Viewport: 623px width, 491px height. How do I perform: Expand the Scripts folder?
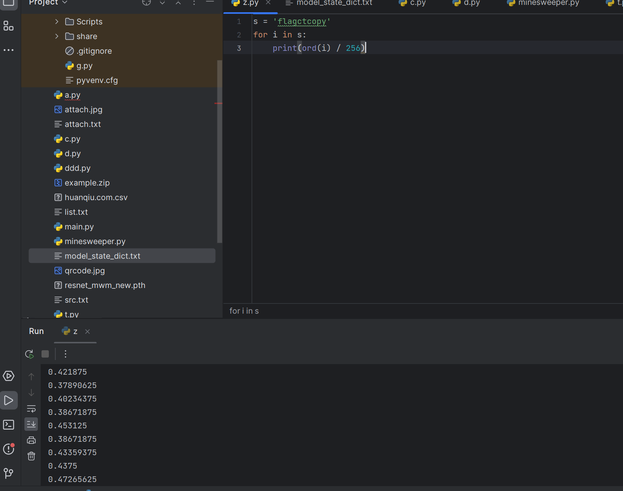57,22
